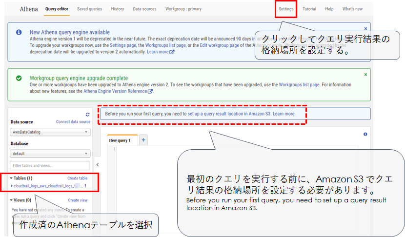Click the Connect data source link
This screenshot has width=405, height=237.
73,121
